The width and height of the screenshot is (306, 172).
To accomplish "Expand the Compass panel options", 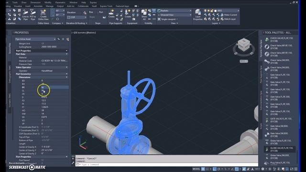I will [57, 23].
